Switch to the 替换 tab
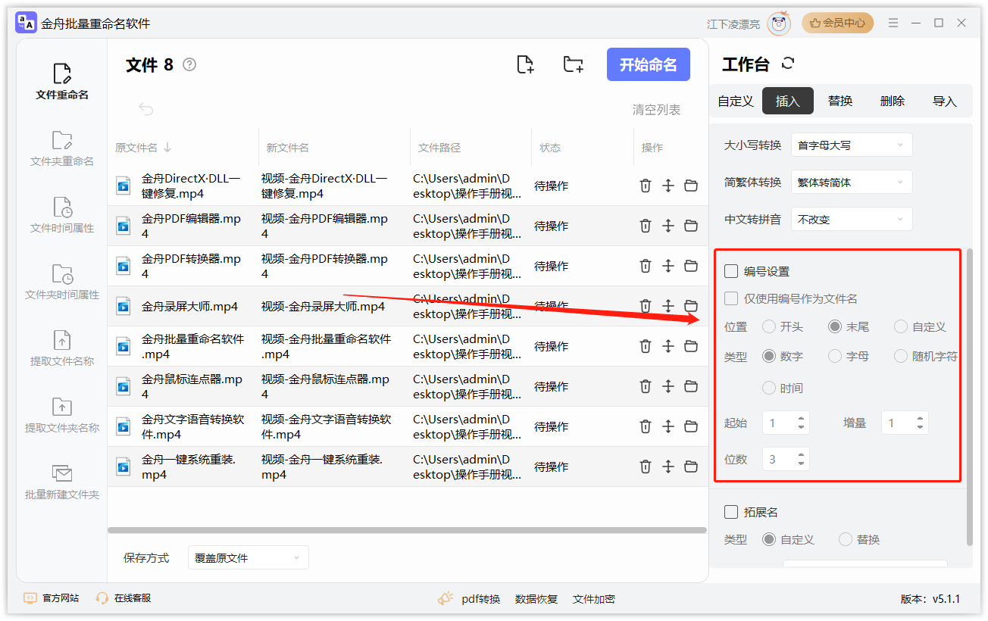The image size is (988, 621). tap(840, 101)
